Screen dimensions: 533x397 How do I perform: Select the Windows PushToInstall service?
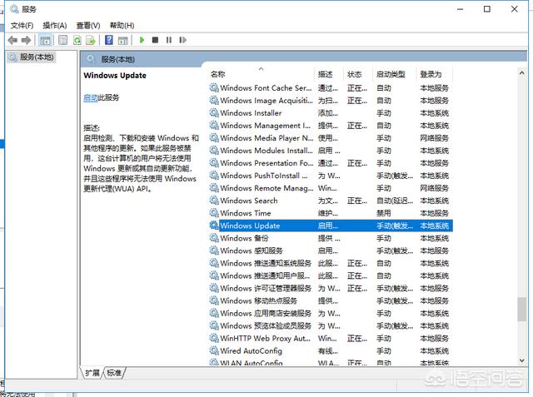[331, 176]
